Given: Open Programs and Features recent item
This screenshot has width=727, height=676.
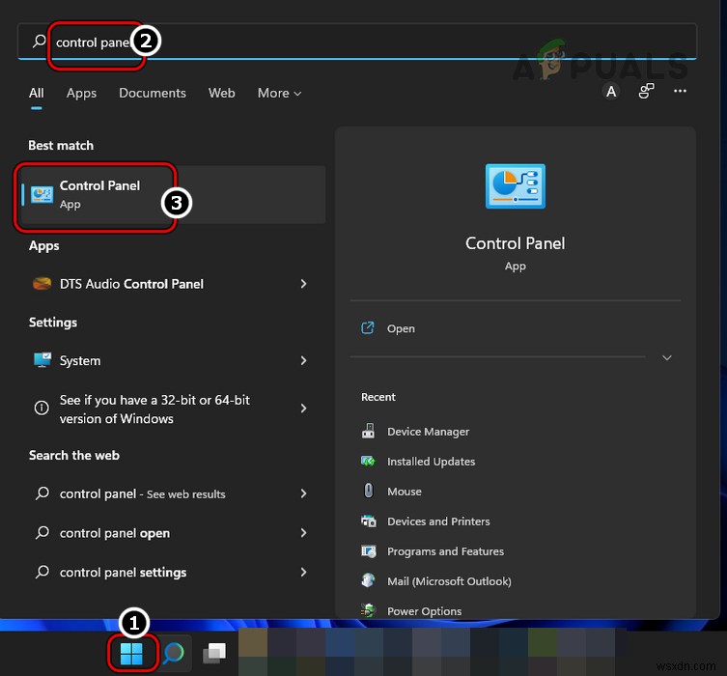Looking at the screenshot, I should tap(445, 551).
